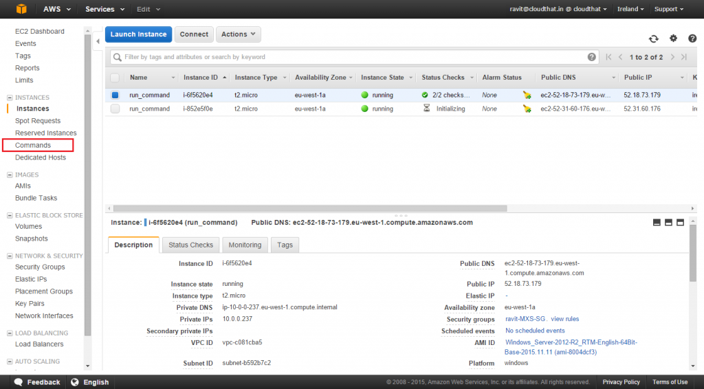Open the Support dropdown
704x389 pixels.
(668, 9)
